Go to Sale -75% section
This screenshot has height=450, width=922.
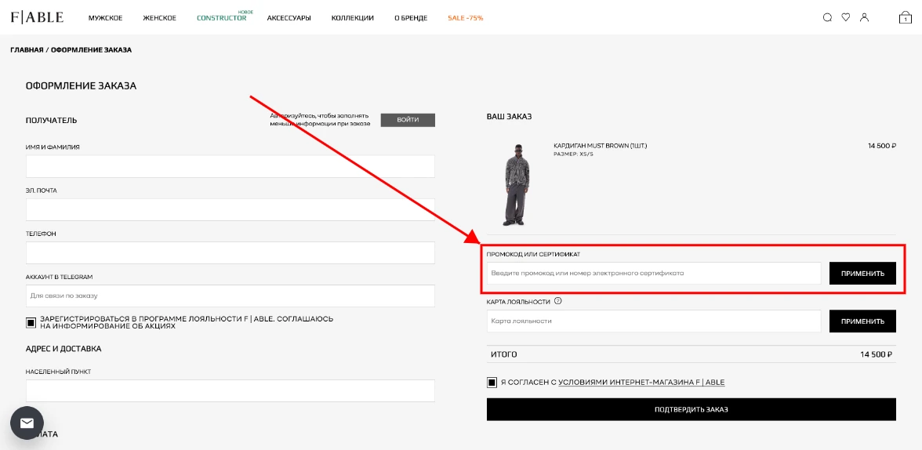(x=465, y=18)
